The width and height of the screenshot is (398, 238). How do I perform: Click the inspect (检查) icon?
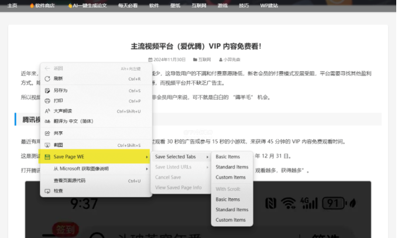(47, 191)
